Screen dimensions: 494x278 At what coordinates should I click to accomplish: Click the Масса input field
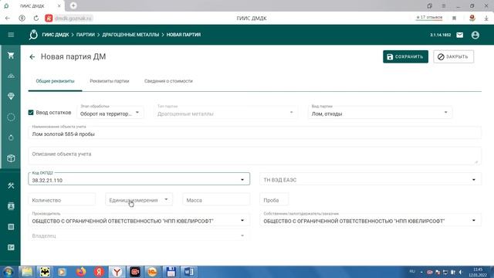[x=216, y=200]
